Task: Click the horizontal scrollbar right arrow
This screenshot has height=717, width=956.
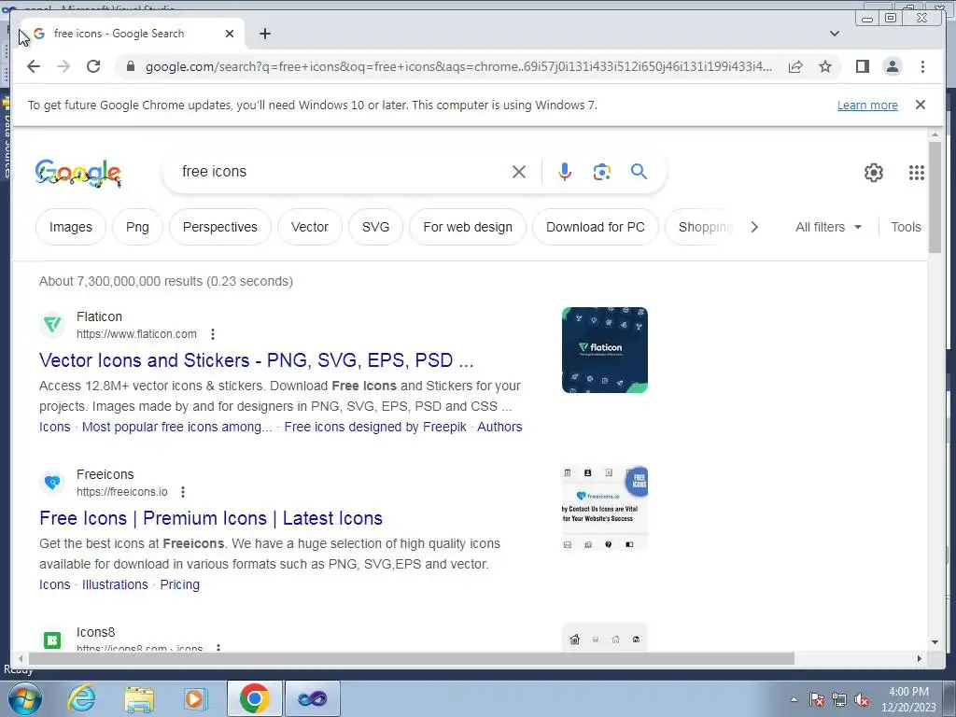Action: click(x=920, y=658)
